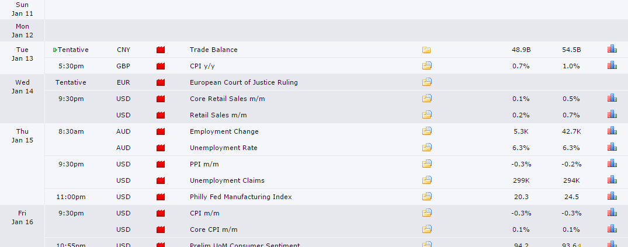Click the red impact icon for Philly Fed Index
628x247 pixels.
pyautogui.click(x=161, y=197)
